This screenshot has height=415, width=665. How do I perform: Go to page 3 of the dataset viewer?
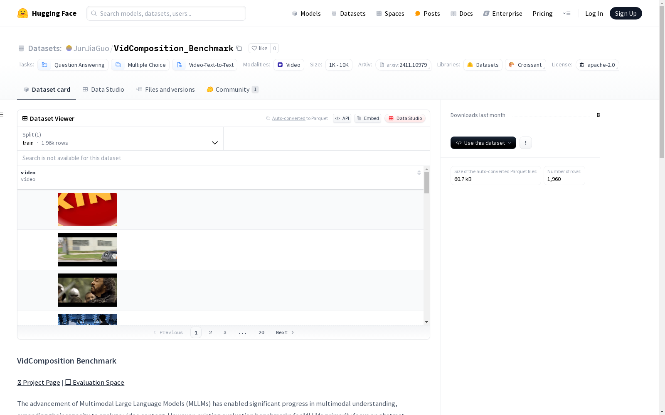pos(225,332)
